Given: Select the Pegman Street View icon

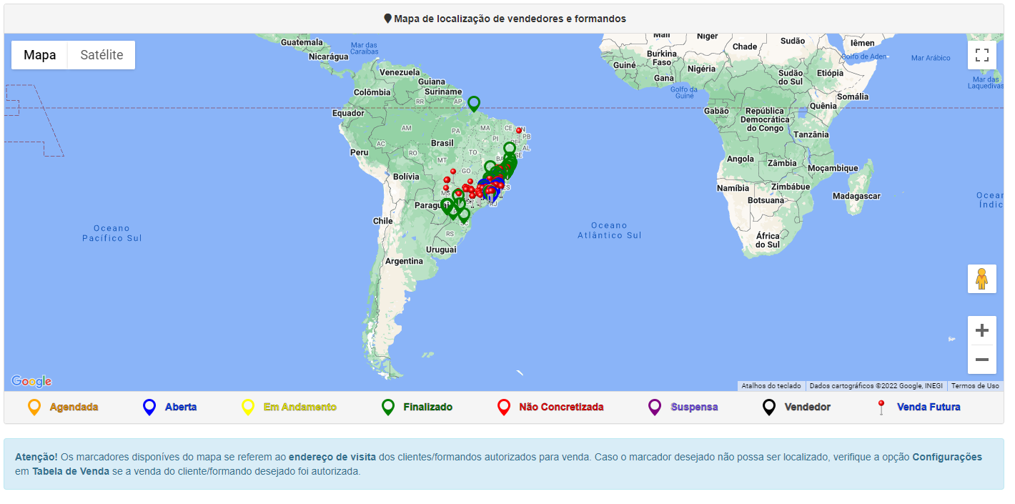Looking at the screenshot, I should coord(981,279).
